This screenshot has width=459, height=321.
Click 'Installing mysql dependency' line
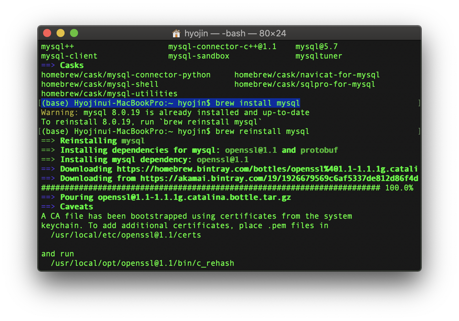[145, 159]
